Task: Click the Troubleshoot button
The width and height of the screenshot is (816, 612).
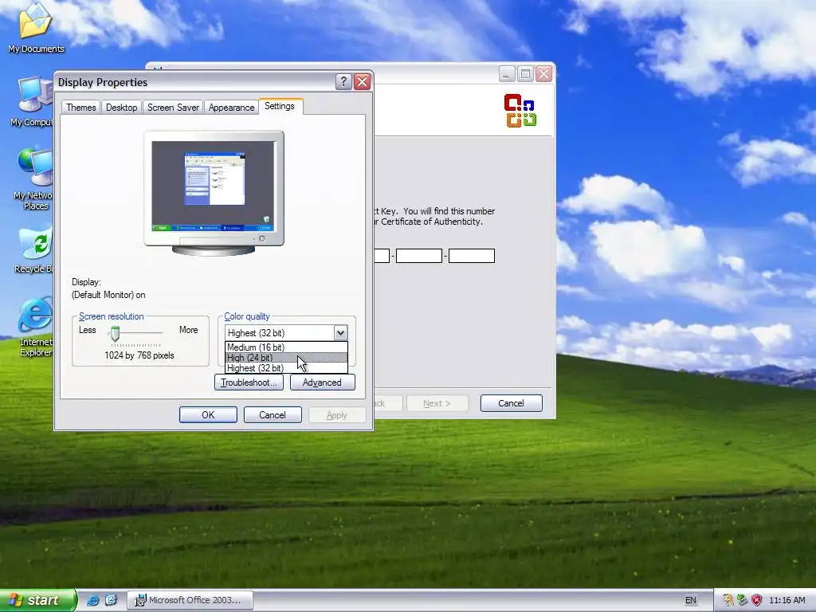Action: 249,382
